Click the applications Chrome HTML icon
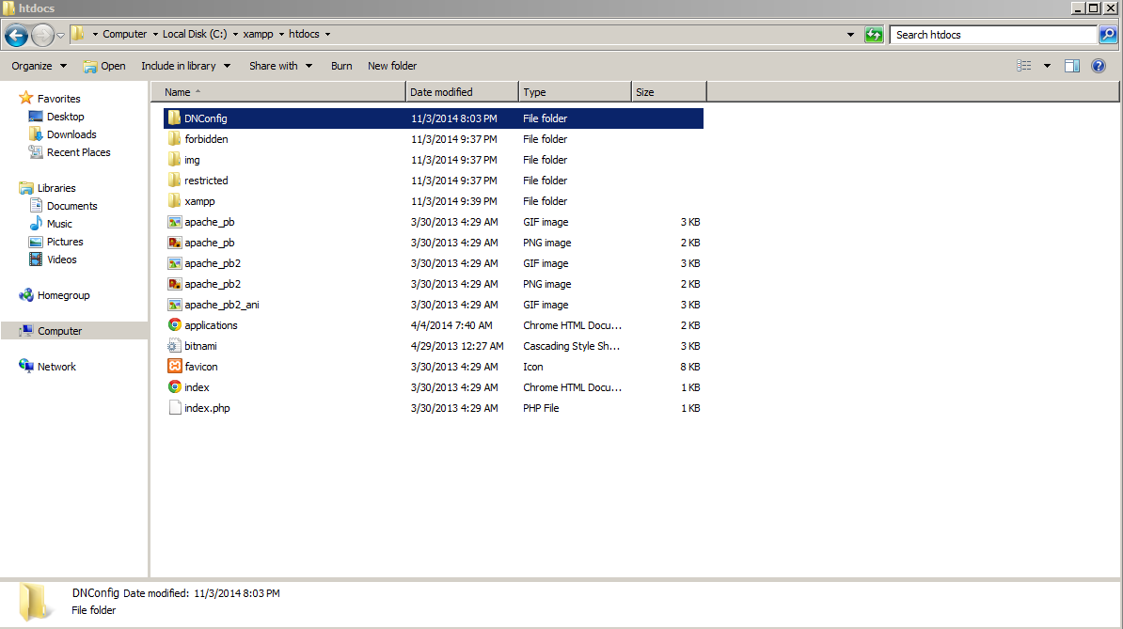This screenshot has height=629, width=1123. (x=174, y=325)
